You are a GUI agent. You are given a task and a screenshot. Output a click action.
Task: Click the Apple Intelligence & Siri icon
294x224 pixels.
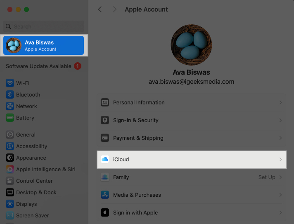[x=10, y=169]
